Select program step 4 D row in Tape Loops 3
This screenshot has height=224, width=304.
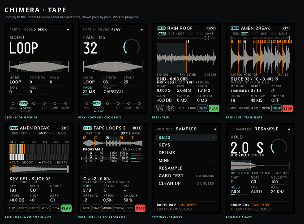[113, 161]
